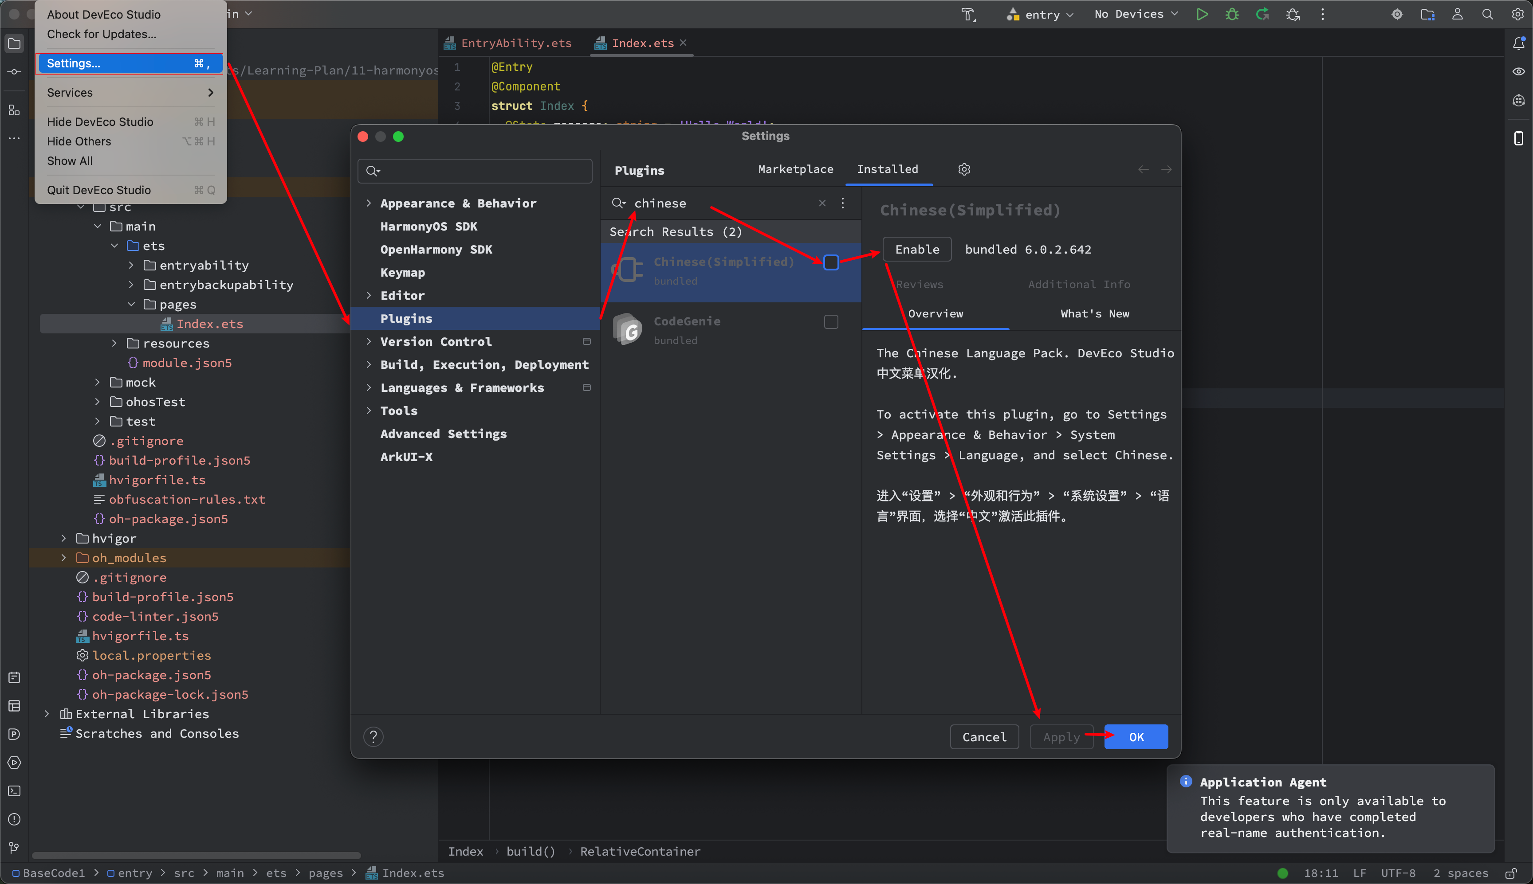Open plugin search options three-dot menu
This screenshot has width=1533, height=884.
click(842, 203)
